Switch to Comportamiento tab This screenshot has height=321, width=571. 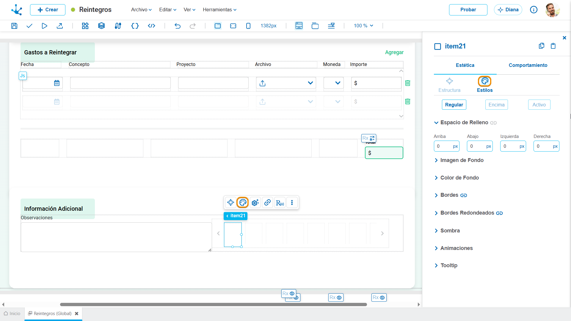[528, 65]
